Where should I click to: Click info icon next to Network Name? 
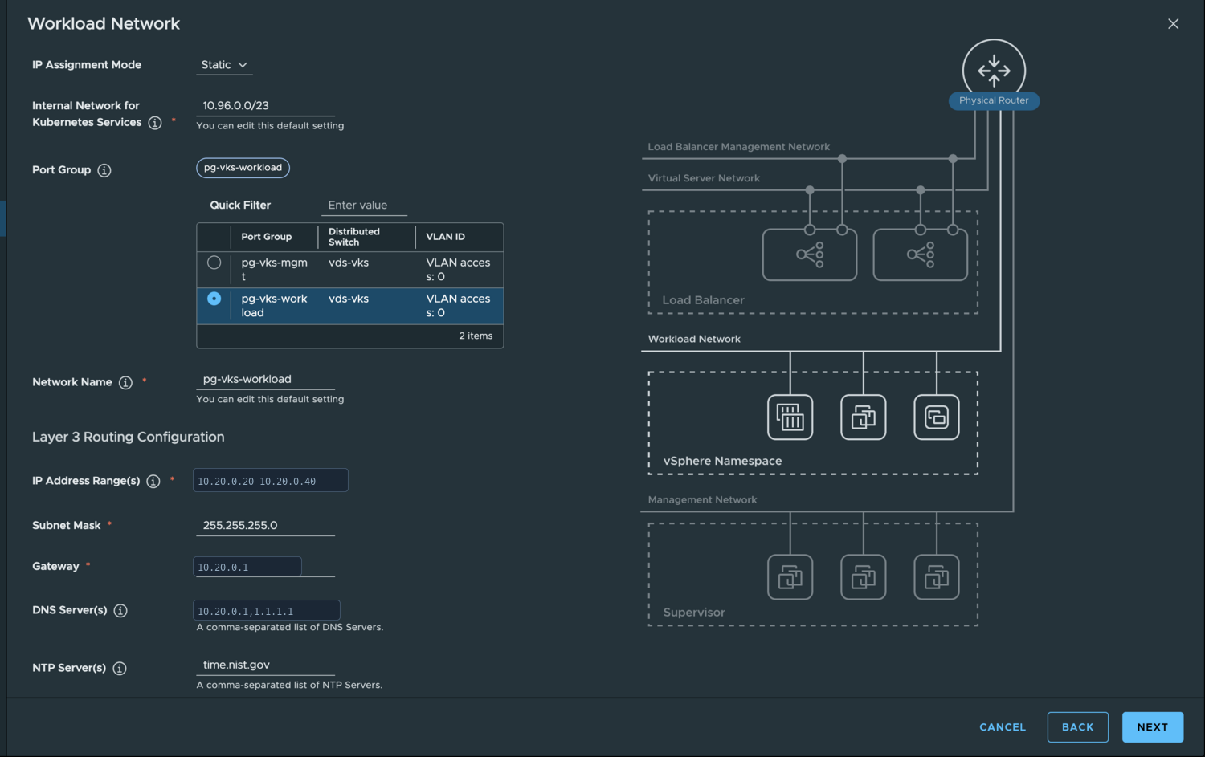click(x=125, y=383)
